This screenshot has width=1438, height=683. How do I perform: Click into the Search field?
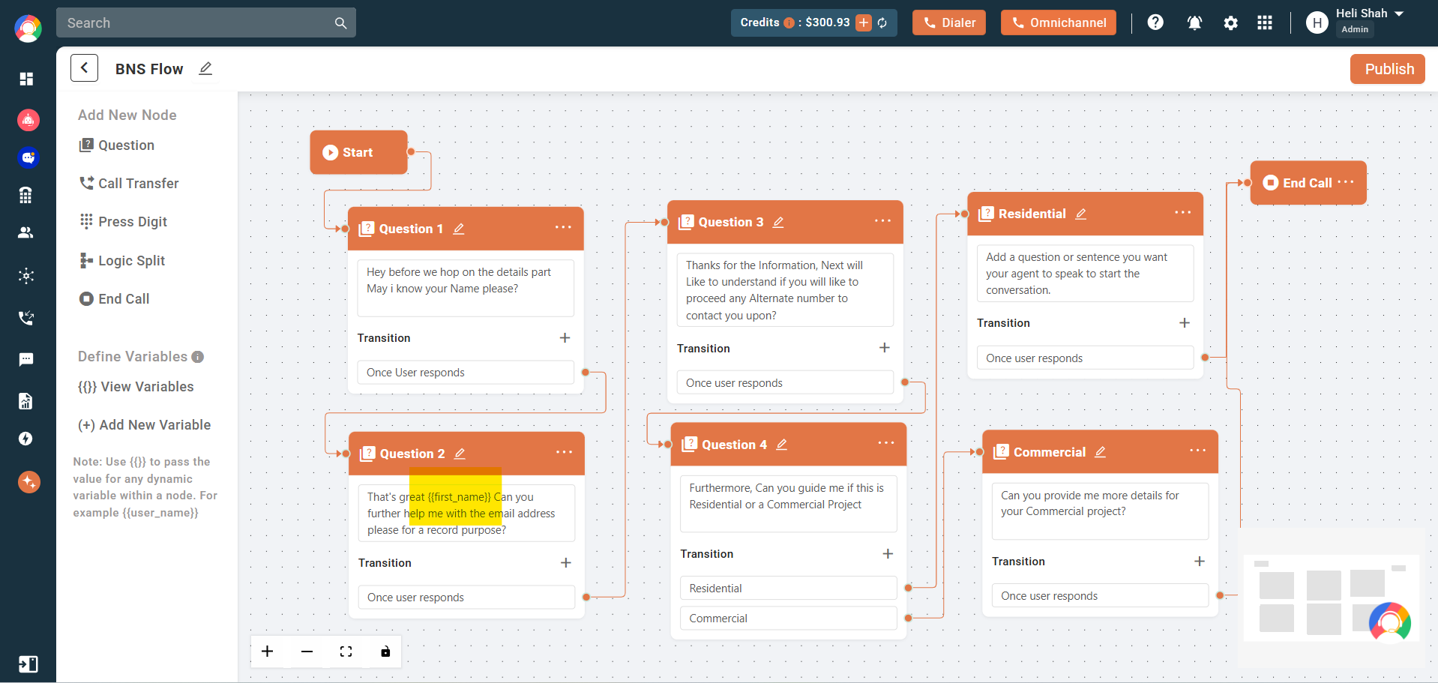click(x=206, y=22)
